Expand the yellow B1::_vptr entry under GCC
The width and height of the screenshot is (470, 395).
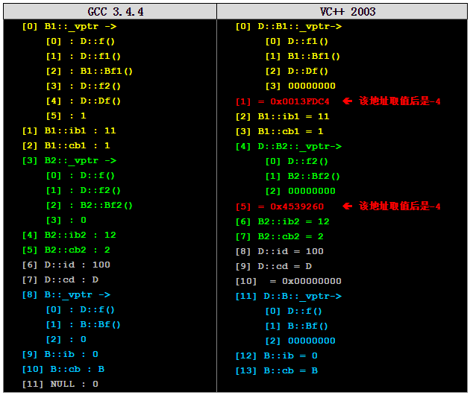click(x=69, y=26)
